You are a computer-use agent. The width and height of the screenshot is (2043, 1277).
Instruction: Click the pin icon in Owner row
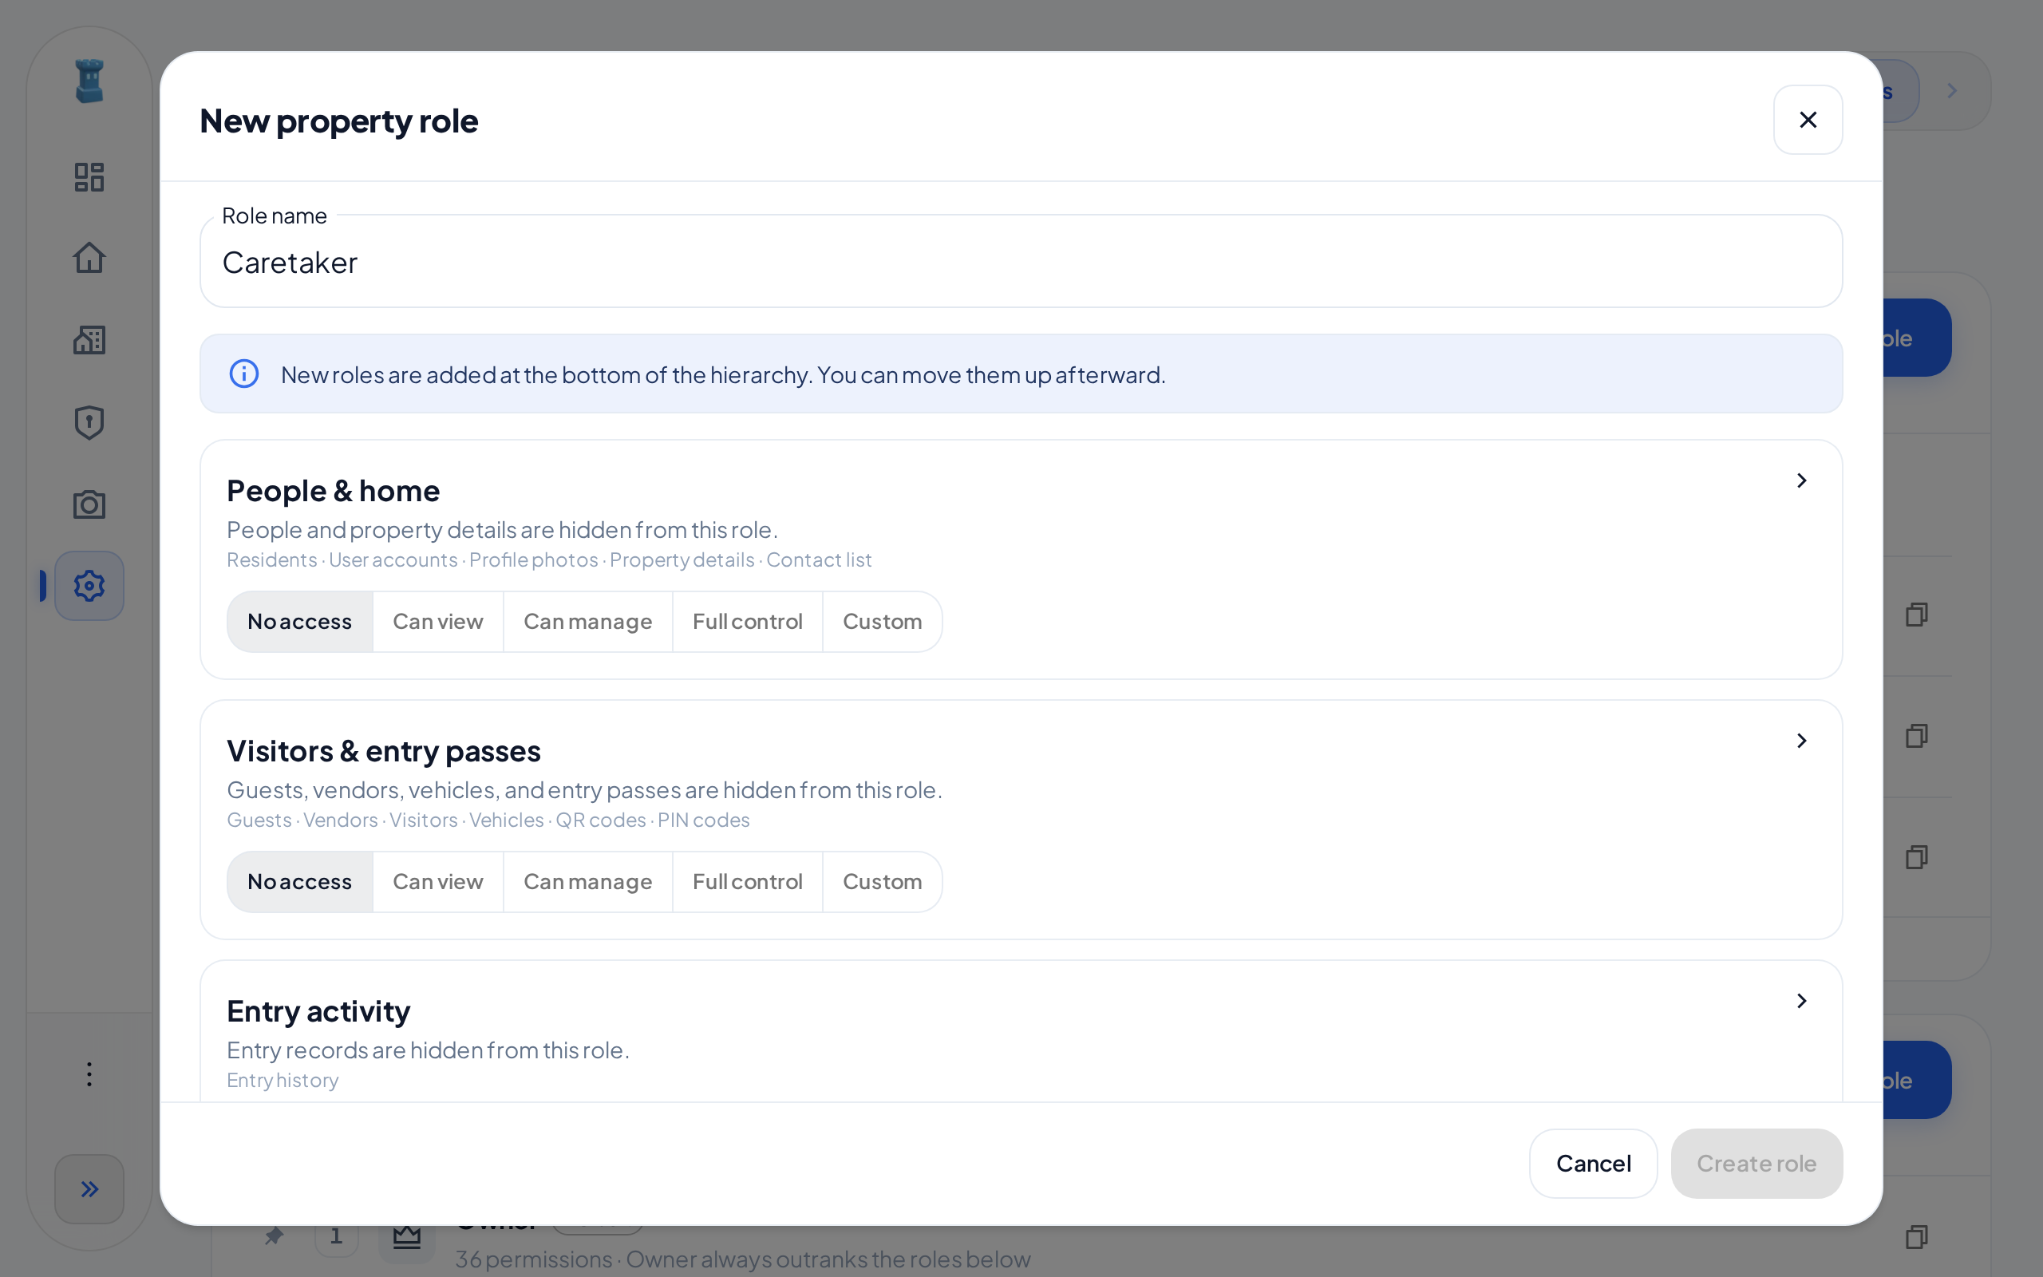pyautogui.click(x=274, y=1236)
